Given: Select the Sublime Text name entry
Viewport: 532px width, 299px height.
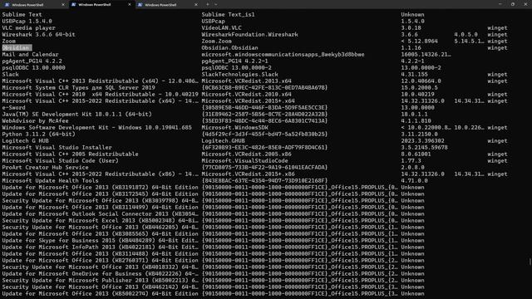Looking at the screenshot, I should coord(22,15).
